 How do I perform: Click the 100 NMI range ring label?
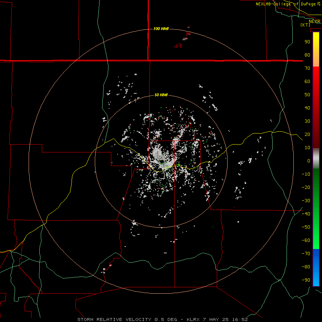161,29
